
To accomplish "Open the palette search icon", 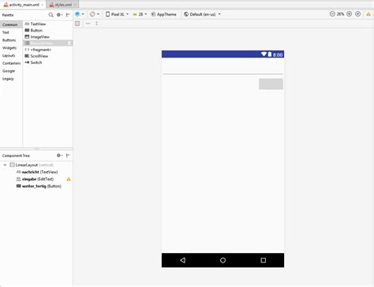I will tap(50, 15).
